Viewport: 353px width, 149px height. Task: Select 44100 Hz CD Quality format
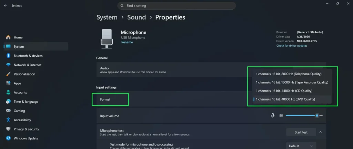coord(292,91)
